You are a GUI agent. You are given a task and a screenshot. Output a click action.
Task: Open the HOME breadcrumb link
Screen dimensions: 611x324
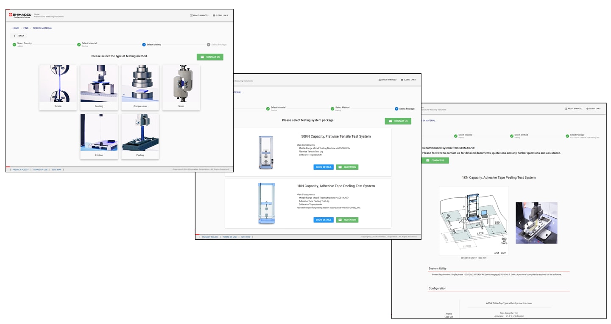point(16,28)
